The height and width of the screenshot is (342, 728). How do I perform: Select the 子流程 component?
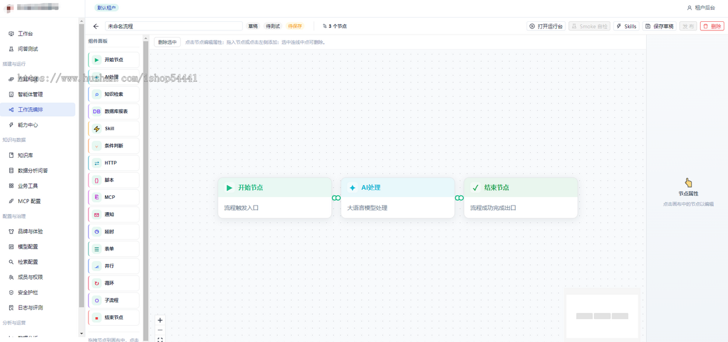pos(113,300)
